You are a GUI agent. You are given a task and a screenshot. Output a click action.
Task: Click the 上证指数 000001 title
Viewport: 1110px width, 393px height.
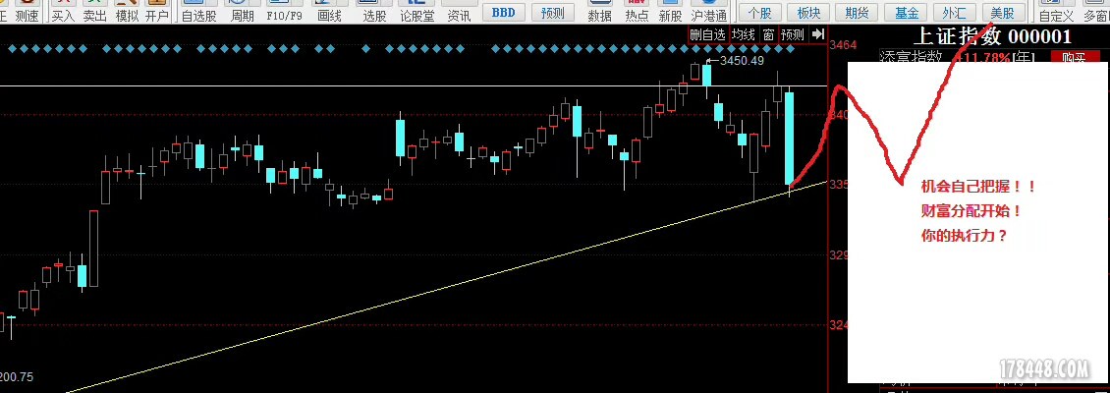point(992,36)
